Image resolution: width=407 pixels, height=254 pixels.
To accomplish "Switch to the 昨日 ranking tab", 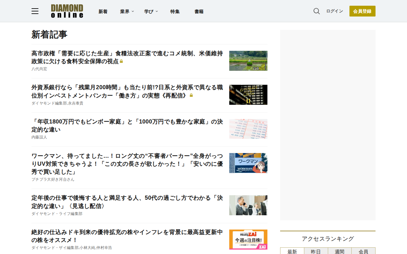I will 316,251.
